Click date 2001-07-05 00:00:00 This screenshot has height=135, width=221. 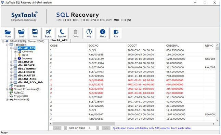141,106
